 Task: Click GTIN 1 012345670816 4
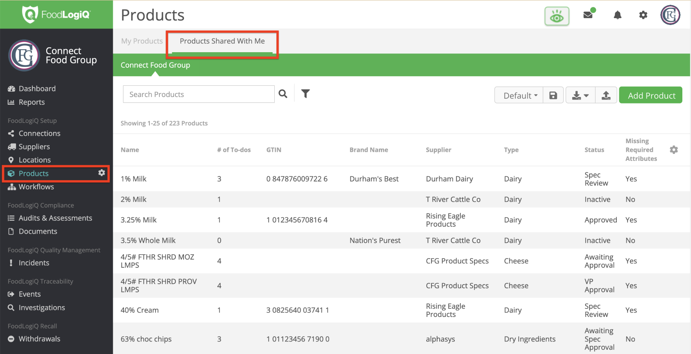click(297, 220)
